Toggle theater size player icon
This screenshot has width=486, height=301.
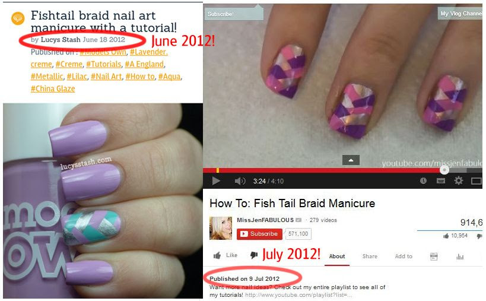(477, 180)
